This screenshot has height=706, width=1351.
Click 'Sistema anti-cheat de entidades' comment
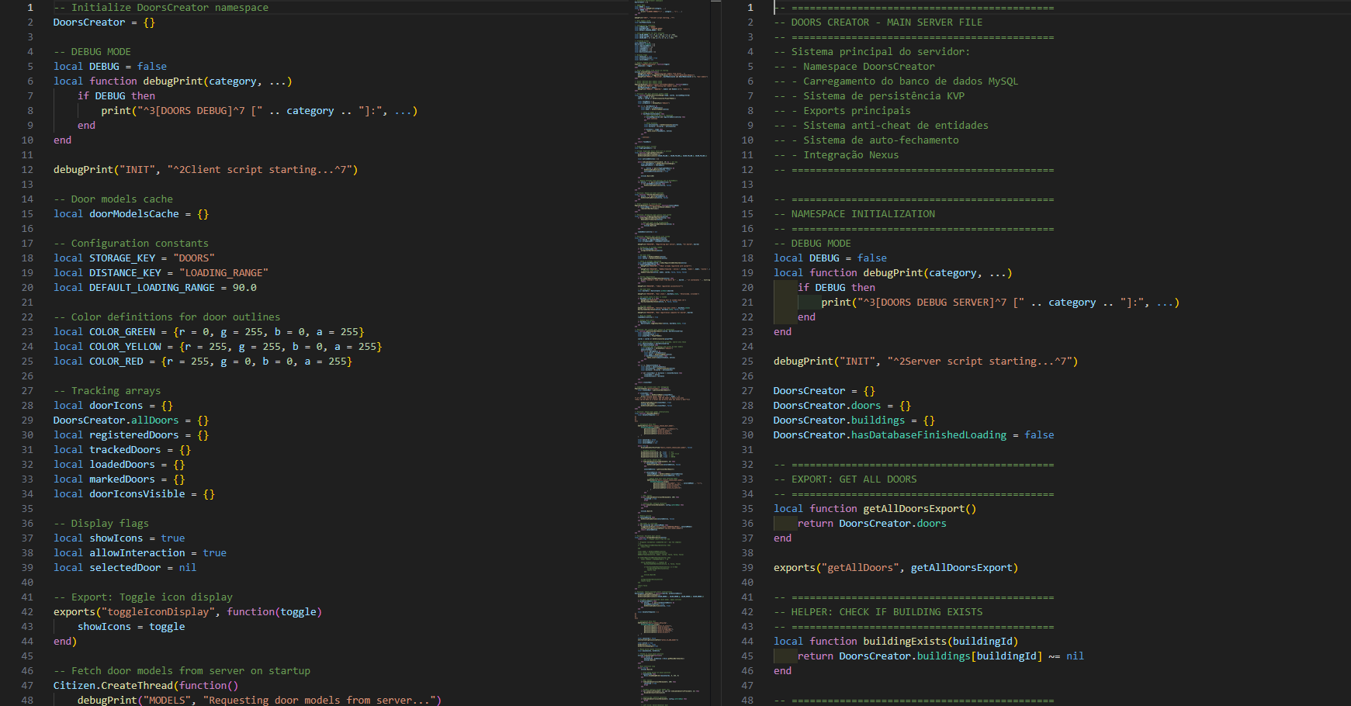coord(882,125)
